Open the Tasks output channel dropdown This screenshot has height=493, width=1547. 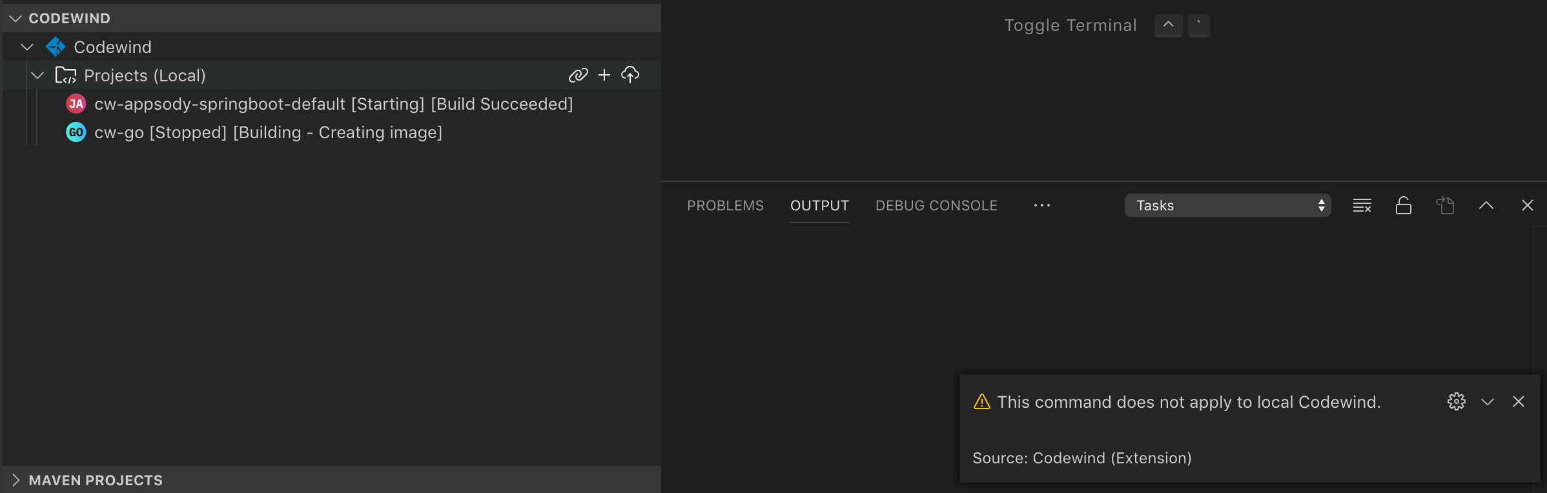pos(1227,205)
